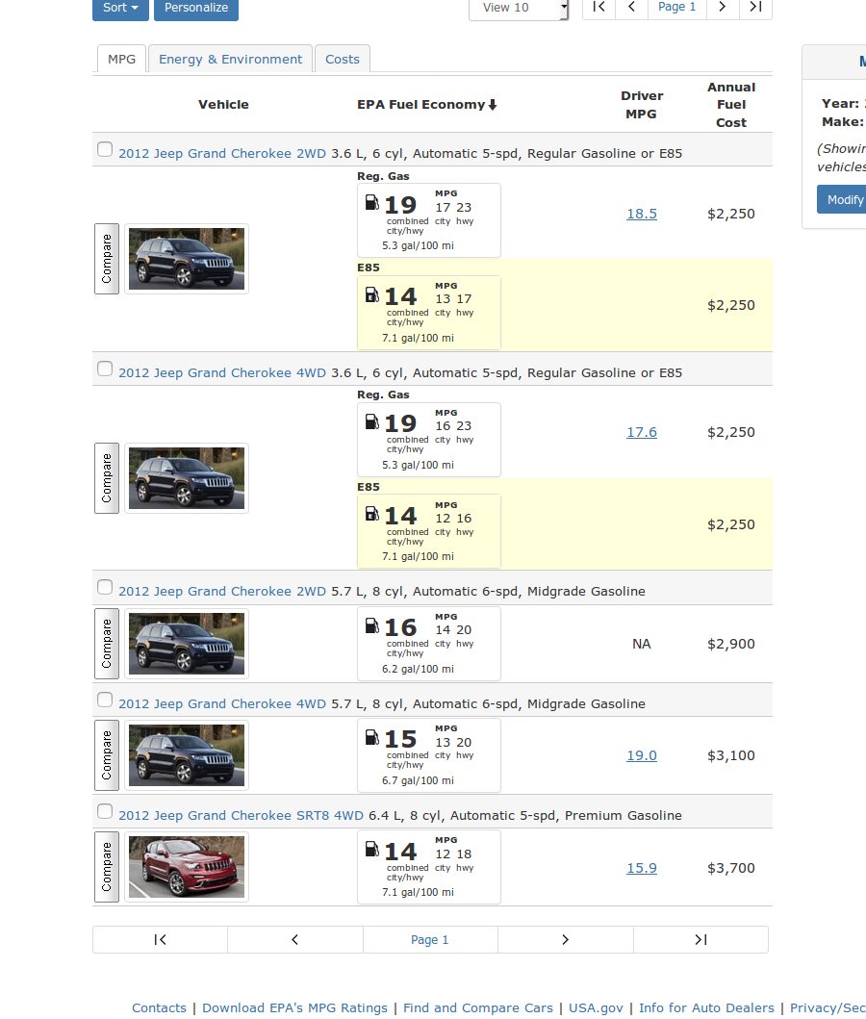This screenshot has width=866, height=1019.
Task: Go to first page using top pager icon
Action: (x=599, y=7)
